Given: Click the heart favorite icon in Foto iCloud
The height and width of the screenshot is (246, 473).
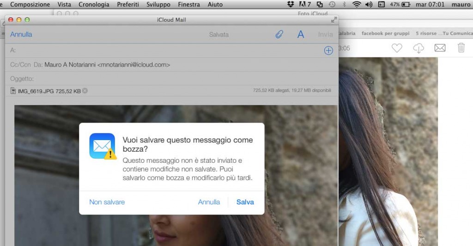Looking at the screenshot, I should tap(397, 48).
